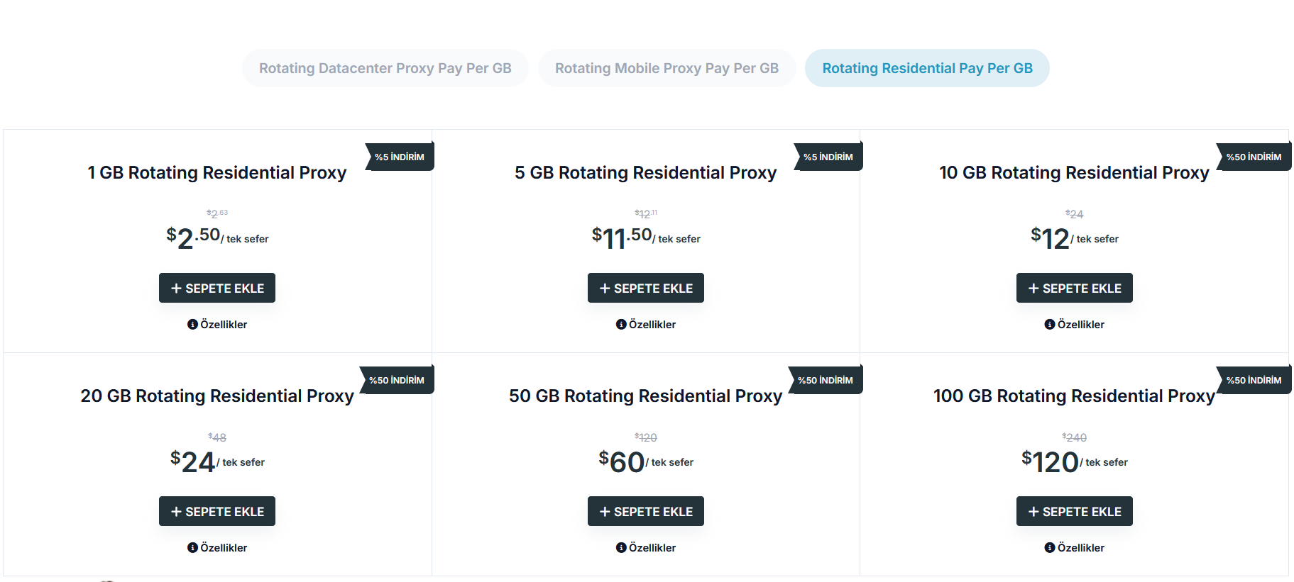The height and width of the screenshot is (582, 1294).
Task: Add 1 GB Residential Proxy to cart
Action: 217,288
